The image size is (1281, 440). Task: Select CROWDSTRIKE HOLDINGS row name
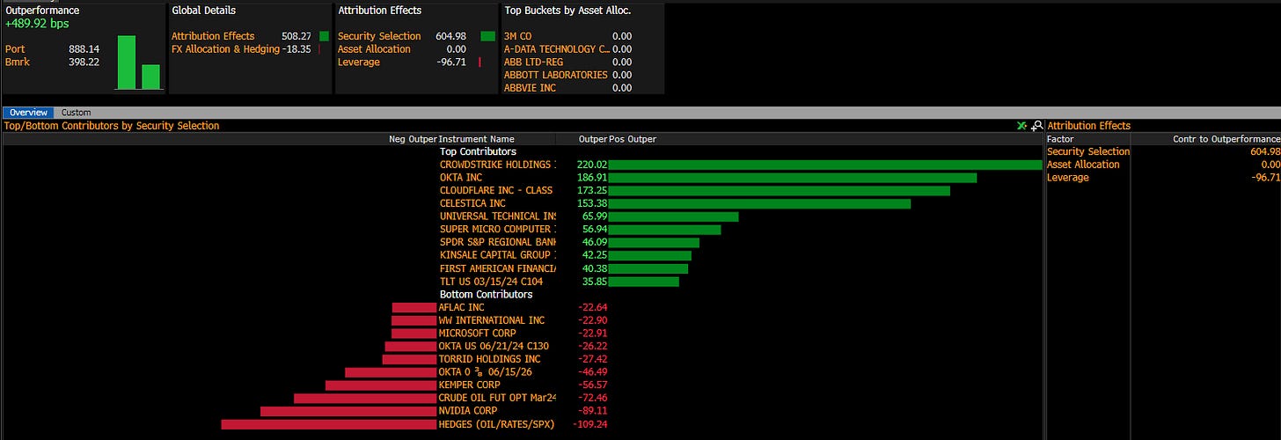(497, 165)
